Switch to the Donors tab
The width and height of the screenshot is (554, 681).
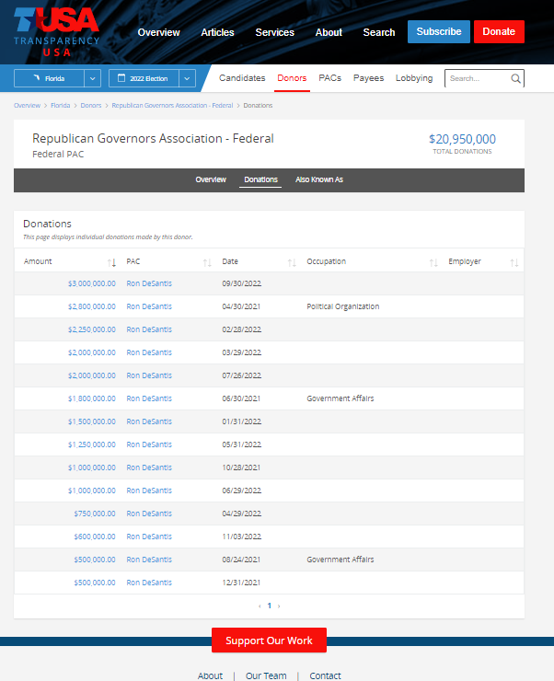pos(292,78)
